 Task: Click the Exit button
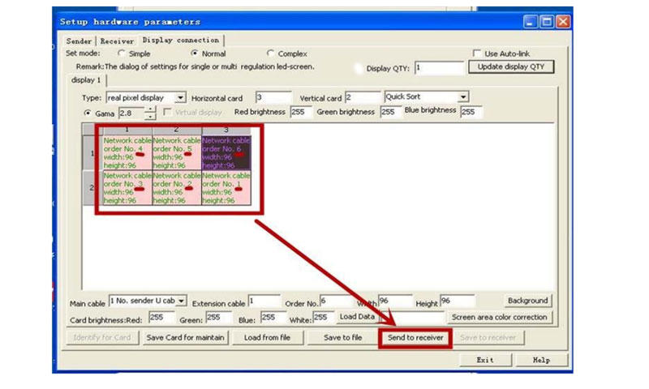pos(485,360)
